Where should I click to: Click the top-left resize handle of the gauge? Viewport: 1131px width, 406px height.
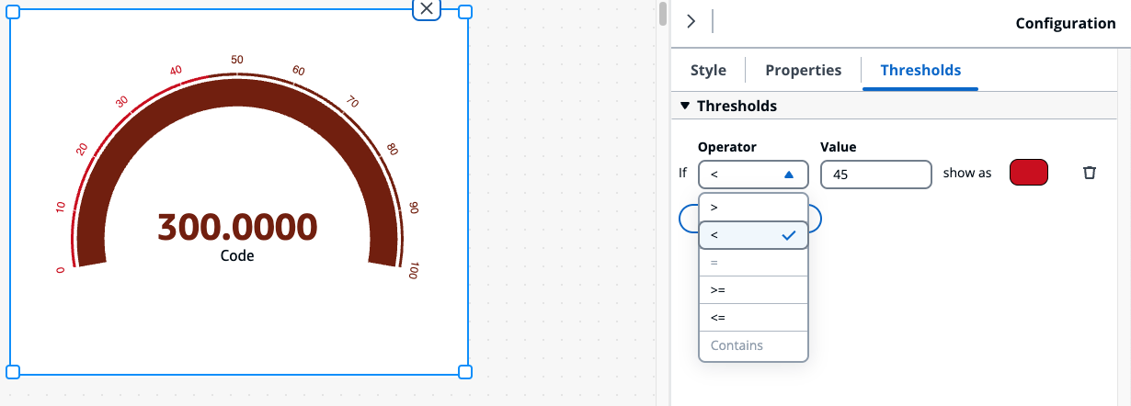coord(13,12)
